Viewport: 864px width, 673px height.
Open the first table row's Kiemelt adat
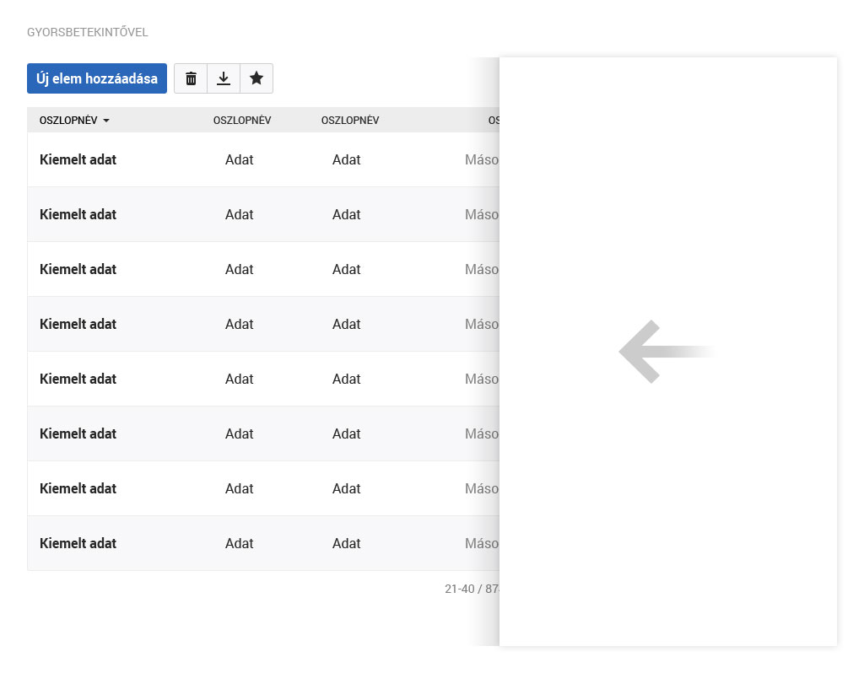point(78,159)
